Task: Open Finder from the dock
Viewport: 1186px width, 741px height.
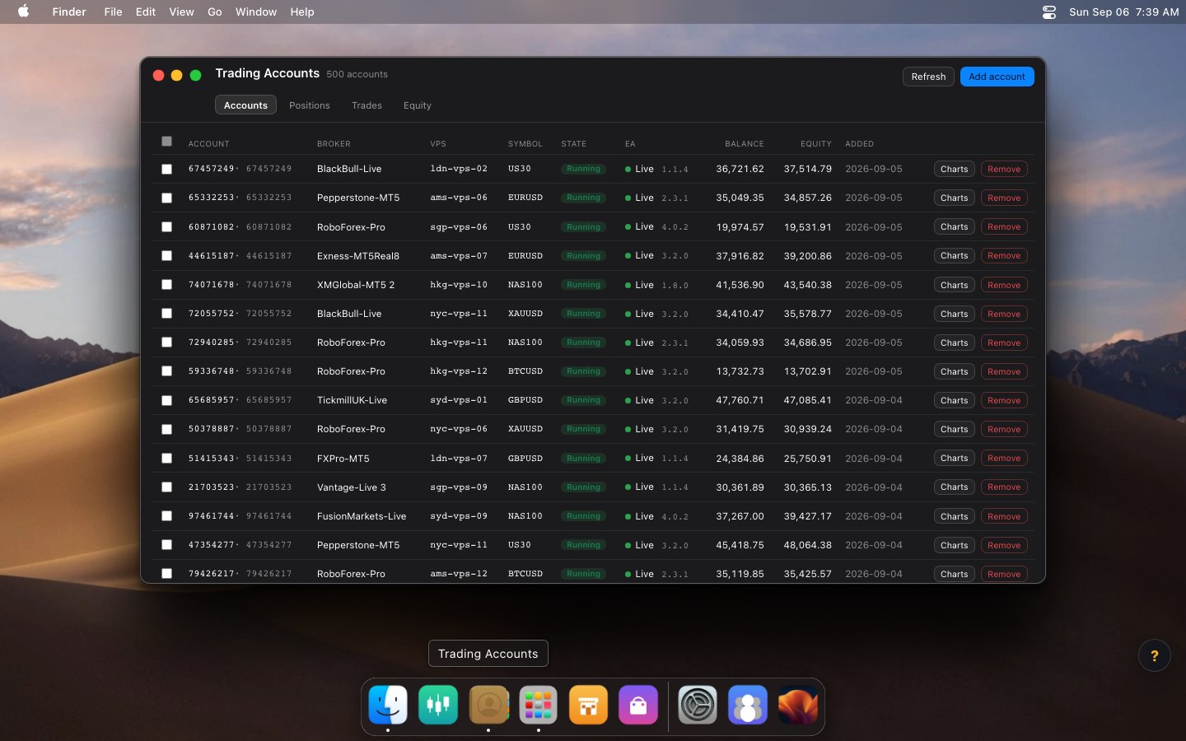Action: click(388, 705)
